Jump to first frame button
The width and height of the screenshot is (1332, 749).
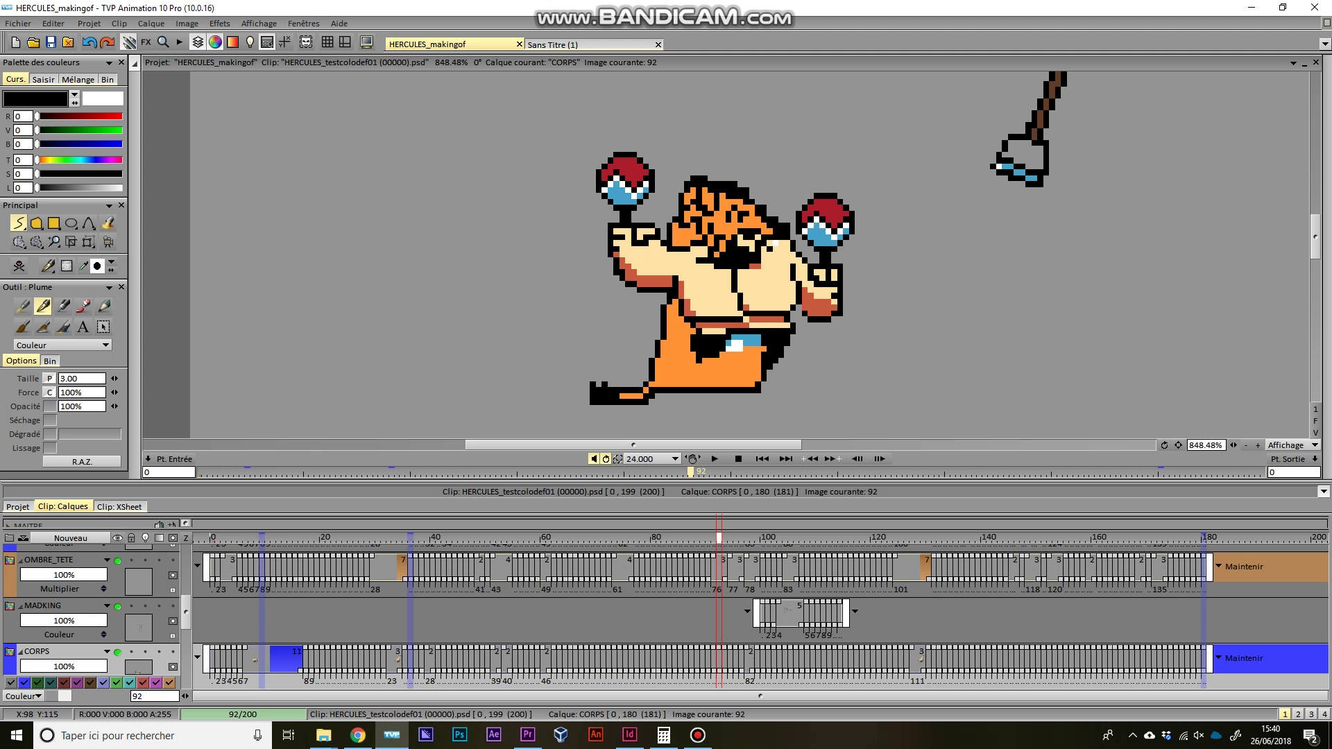click(x=762, y=458)
